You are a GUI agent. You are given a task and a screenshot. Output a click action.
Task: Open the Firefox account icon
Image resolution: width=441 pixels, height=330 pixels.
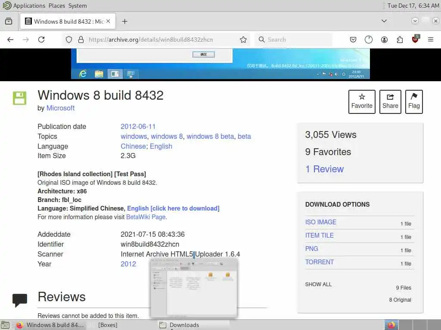coord(384,40)
